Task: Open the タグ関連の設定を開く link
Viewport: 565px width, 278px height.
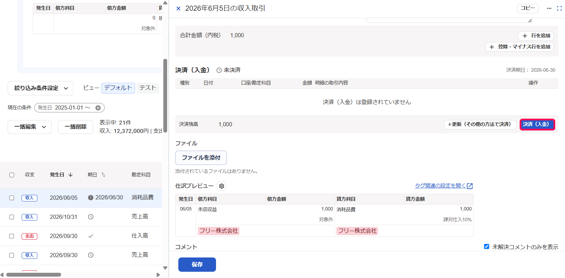Action: pos(440,186)
